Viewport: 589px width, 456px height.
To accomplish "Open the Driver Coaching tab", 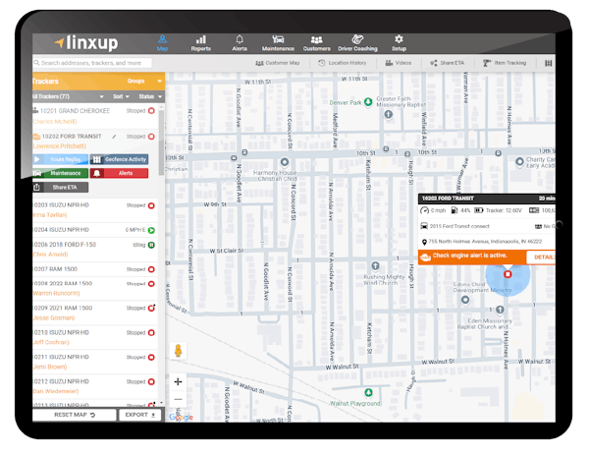I will [357, 43].
